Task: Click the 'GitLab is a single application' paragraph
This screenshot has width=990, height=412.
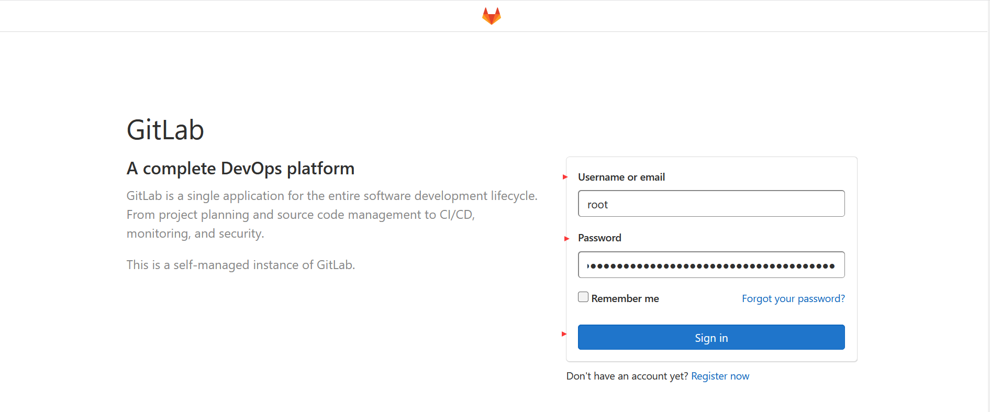Action: coord(332,215)
